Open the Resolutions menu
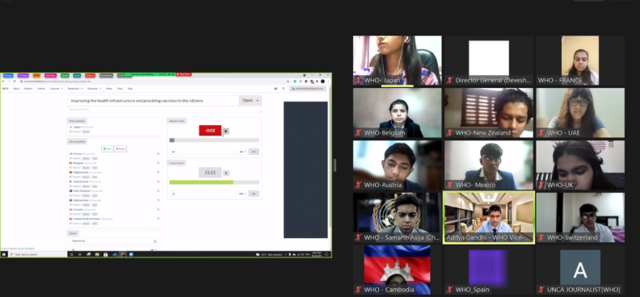 [74, 89]
